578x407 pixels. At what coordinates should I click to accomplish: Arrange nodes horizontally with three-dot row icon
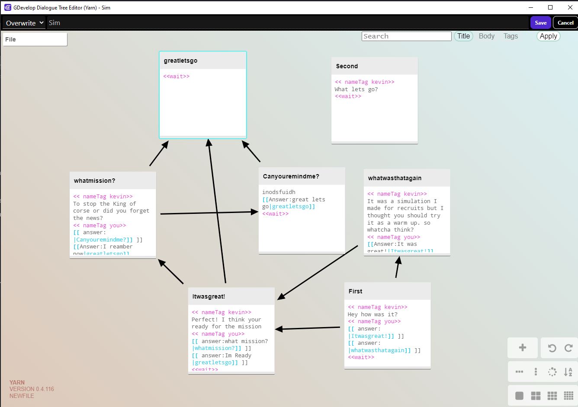519,372
